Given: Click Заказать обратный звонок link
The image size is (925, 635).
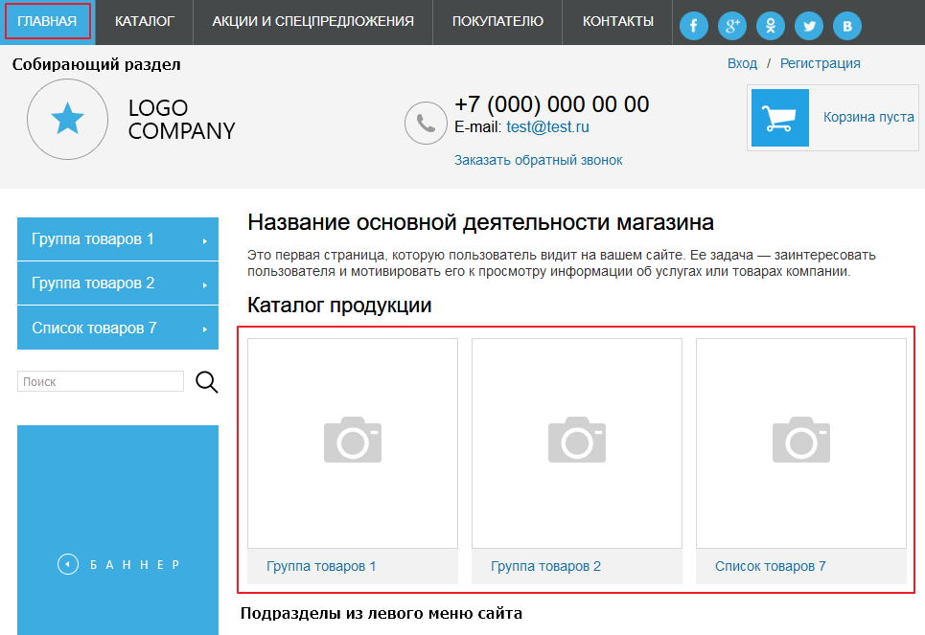Looking at the screenshot, I should pyautogui.click(x=538, y=160).
